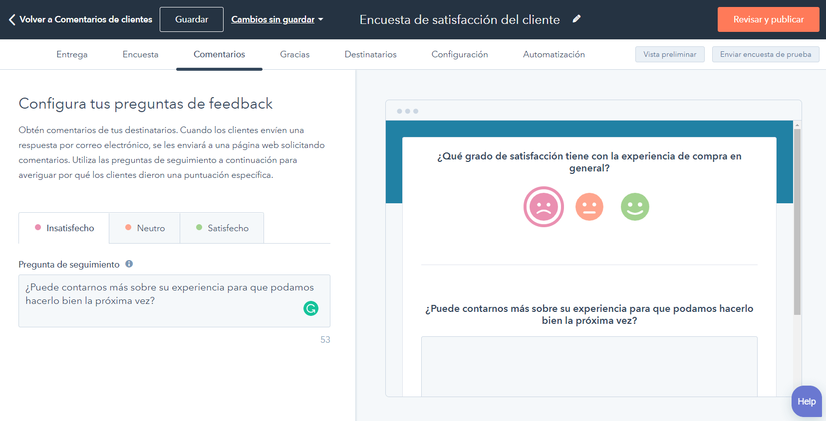826x421 pixels.
Task: Open the Encuesta tab
Action: 140,54
